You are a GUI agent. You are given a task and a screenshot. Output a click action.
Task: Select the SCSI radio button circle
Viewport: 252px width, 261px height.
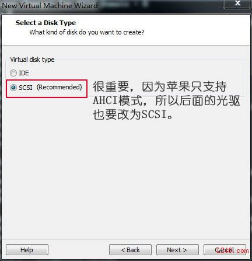[x=13, y=88]
